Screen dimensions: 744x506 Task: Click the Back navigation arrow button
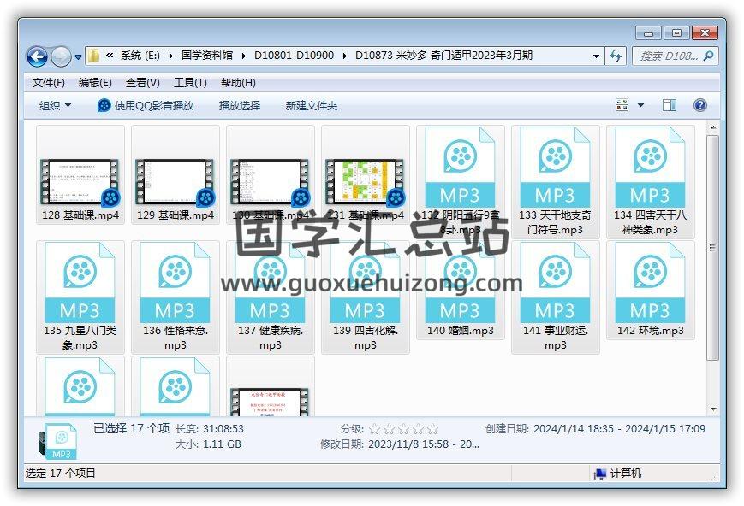(x=37, y=56)
